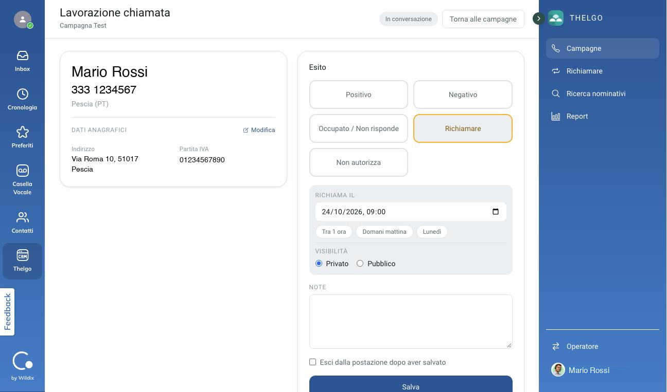The image size is (667, 392).
Task: Click the user avatar with status badge
Action: click(x=23, y=20)
